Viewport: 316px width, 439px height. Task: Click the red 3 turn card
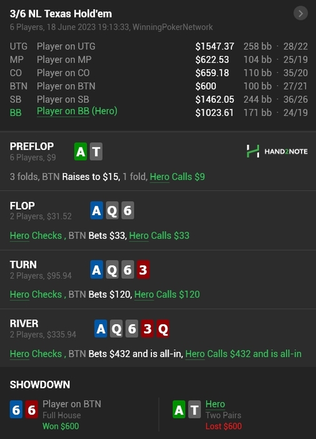[143, 269]
